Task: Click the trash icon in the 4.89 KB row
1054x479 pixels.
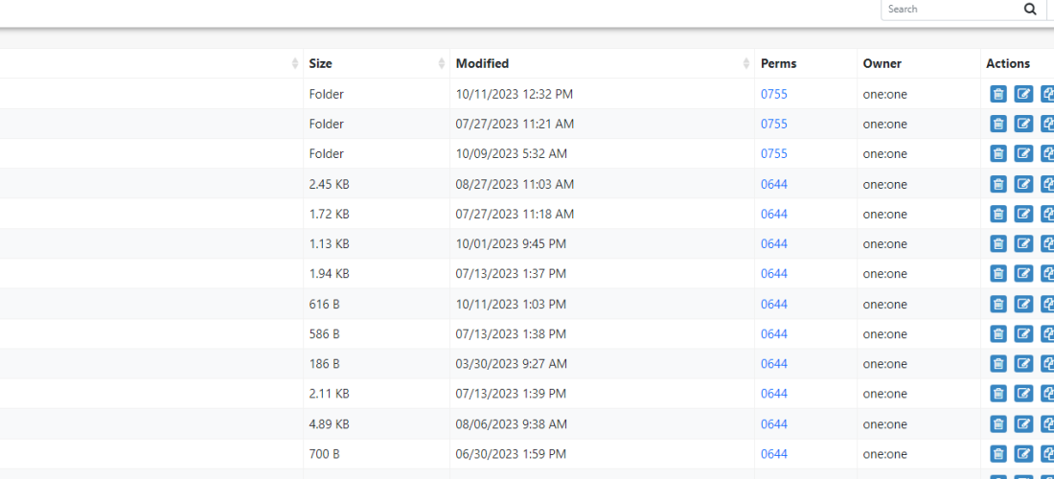Action: pyautogui.click(x=998, y=423)
